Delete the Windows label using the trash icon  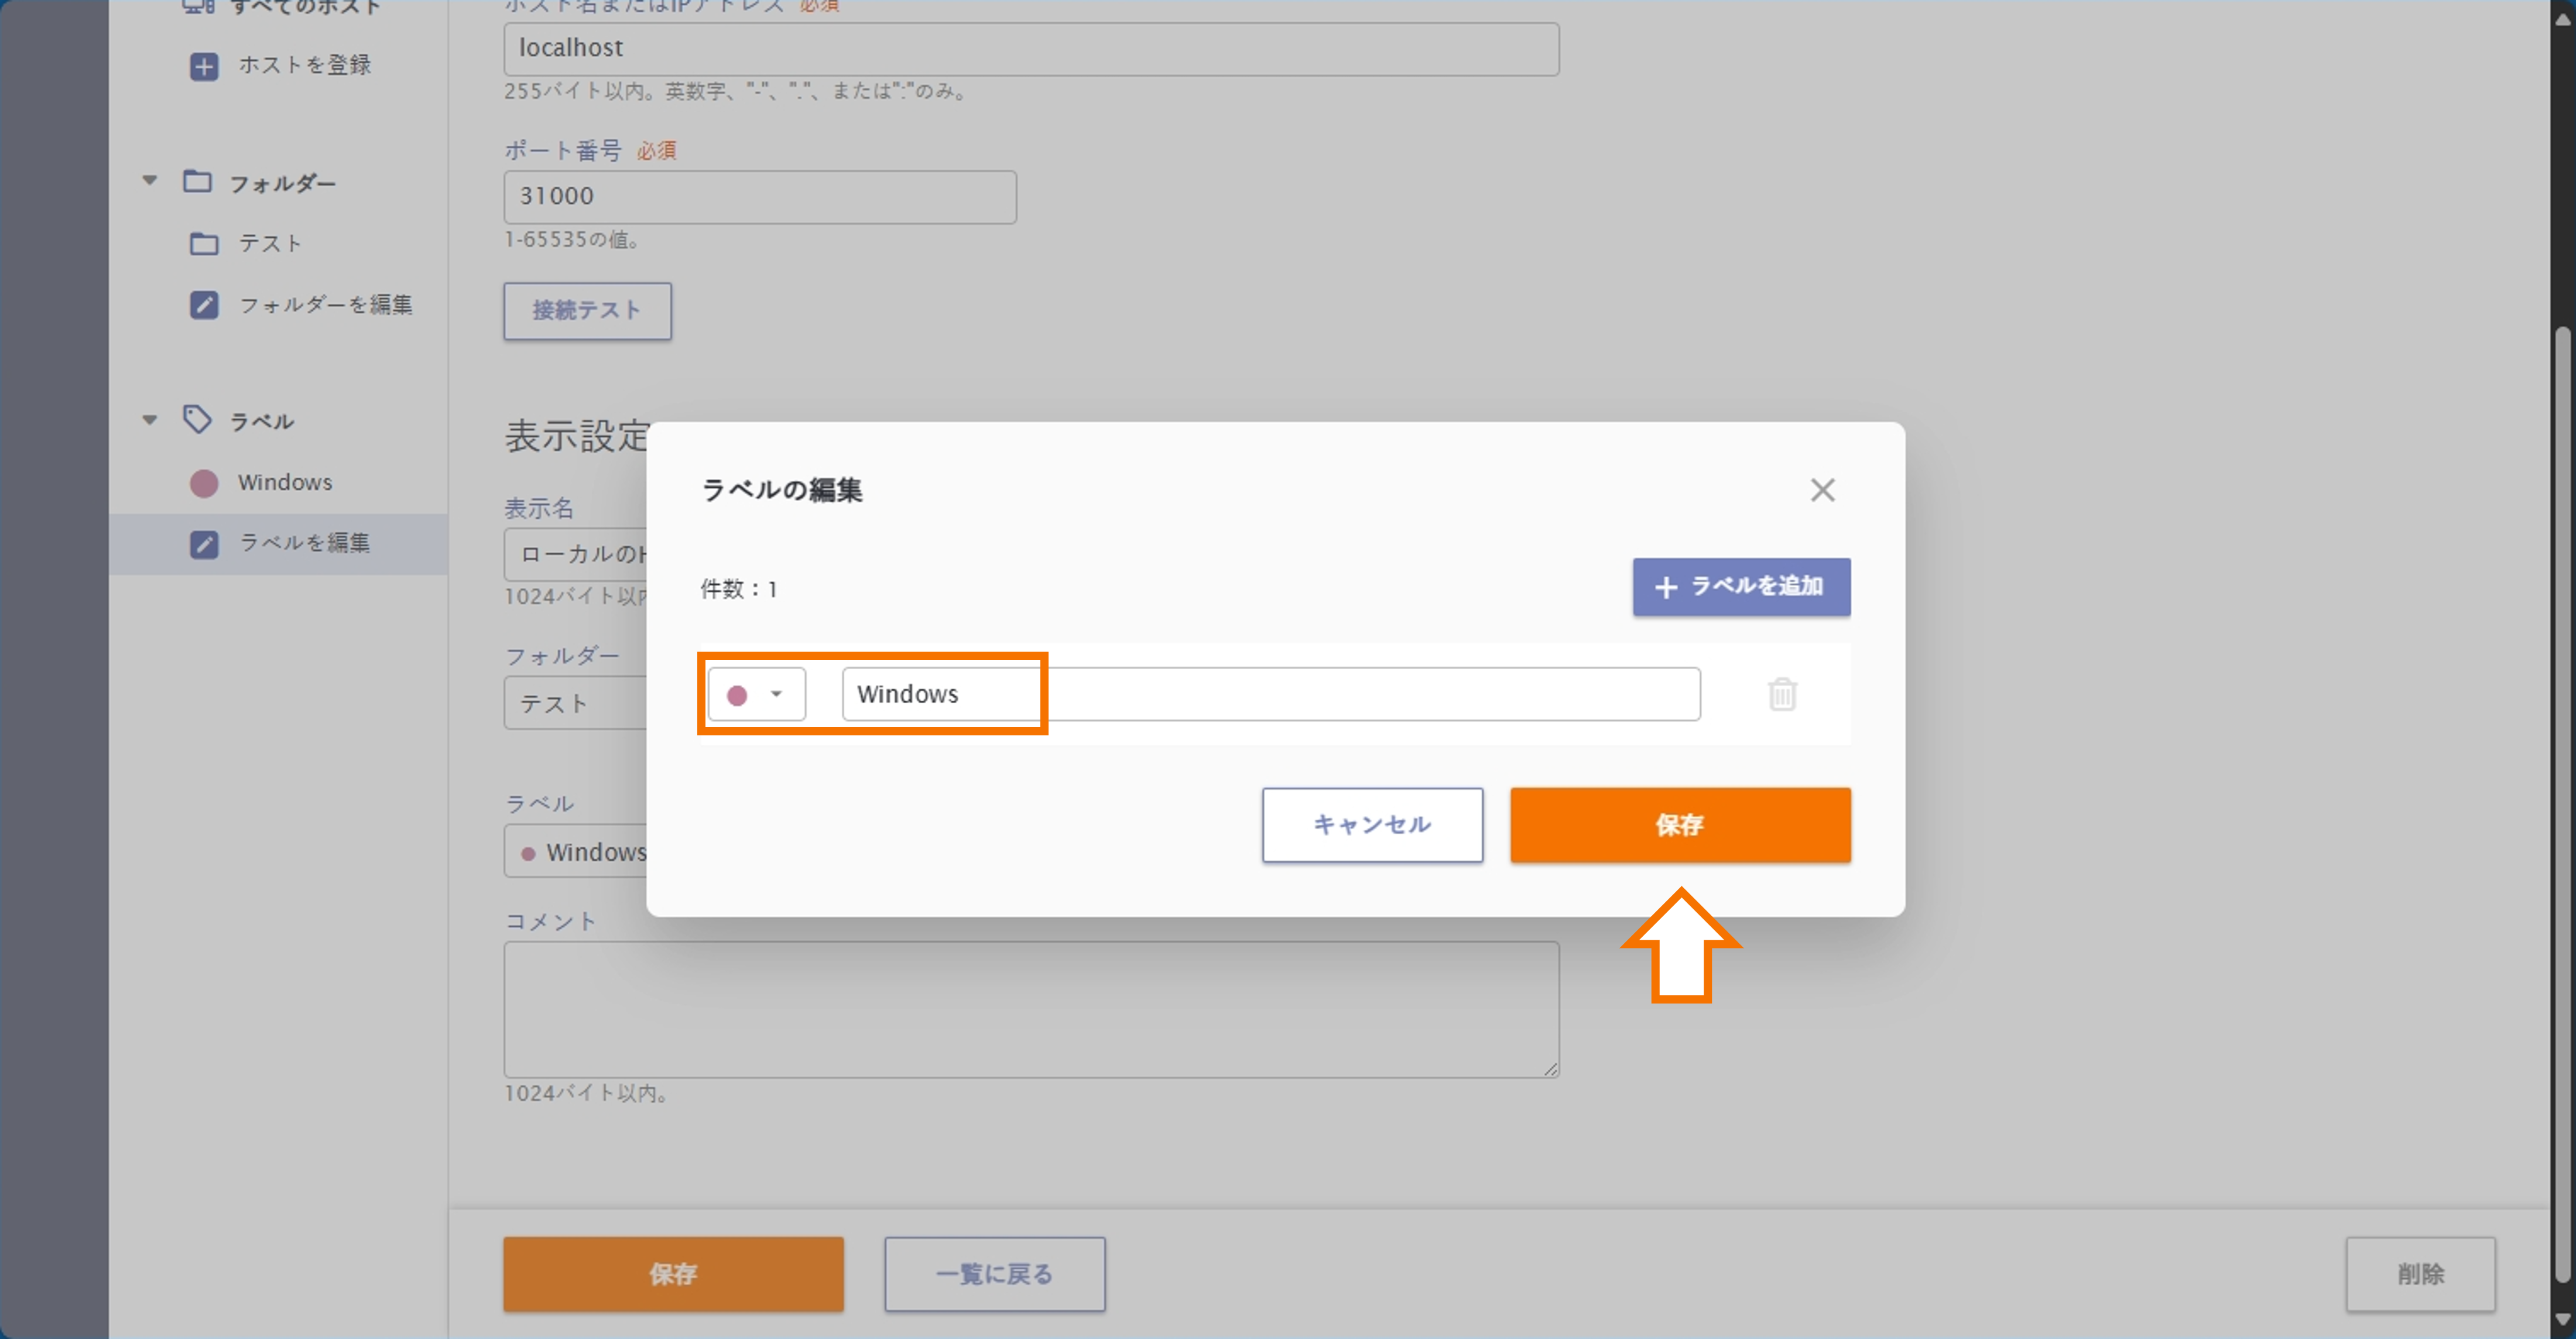point(1784,694)
